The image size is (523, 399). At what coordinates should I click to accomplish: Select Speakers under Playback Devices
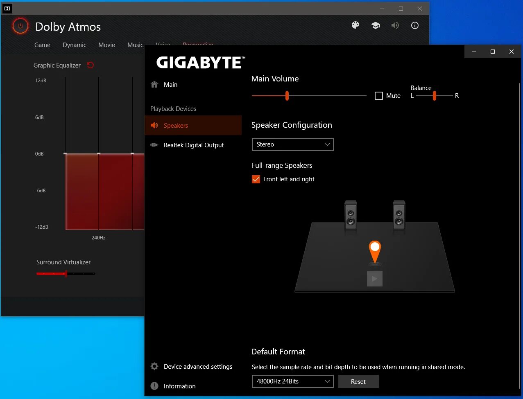(x=193, y=125)
